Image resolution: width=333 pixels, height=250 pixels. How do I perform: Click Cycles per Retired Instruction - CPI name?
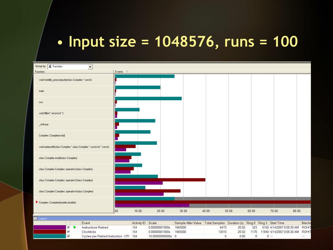tap(106, 236)
